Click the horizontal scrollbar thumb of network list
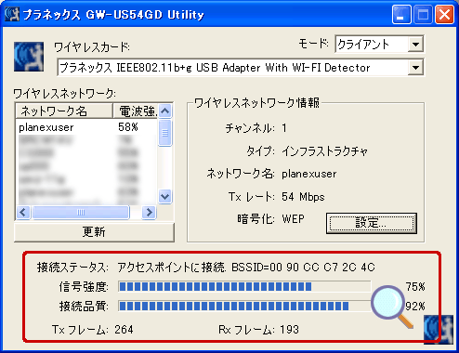The image size is (459, 353). coord(81,213)
